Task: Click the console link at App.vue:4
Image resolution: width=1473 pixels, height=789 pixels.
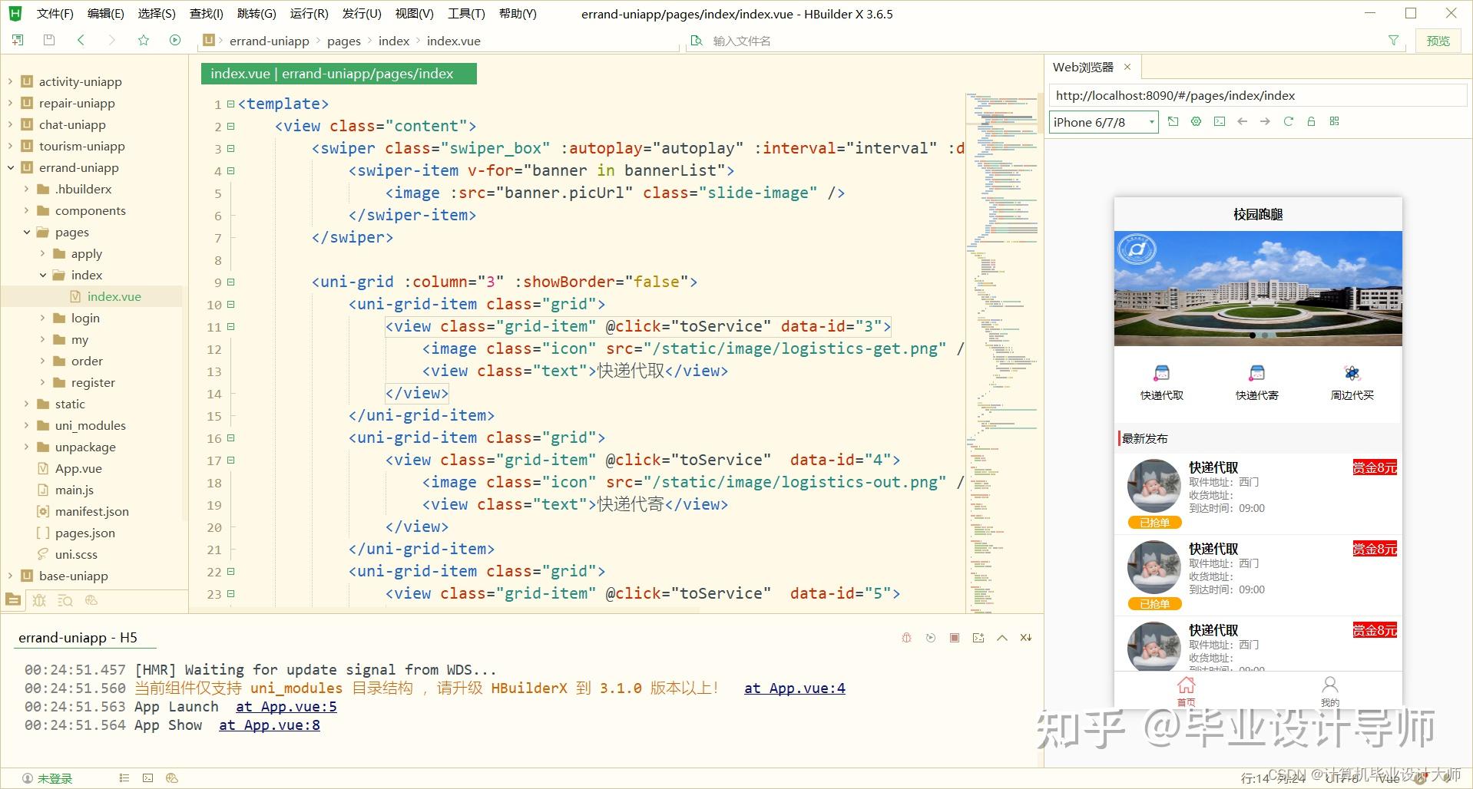Action: click(x=795, y=688)
